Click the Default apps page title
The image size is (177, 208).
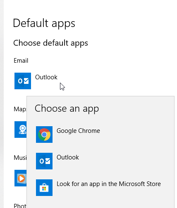point(44,23)
